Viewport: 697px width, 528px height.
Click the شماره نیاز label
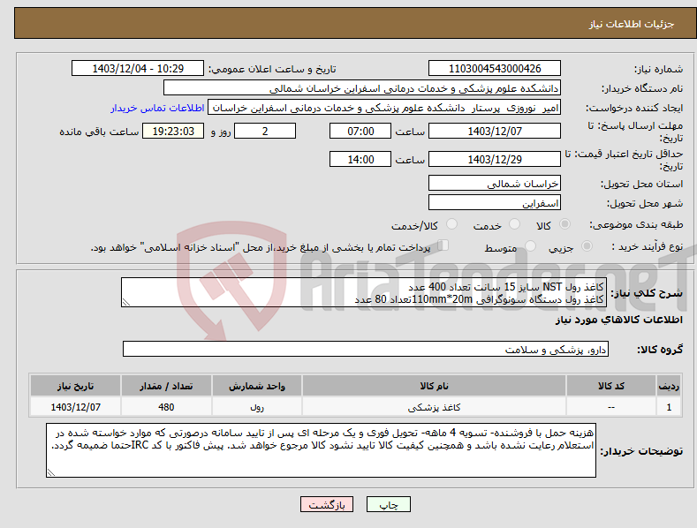pos(658,70)
